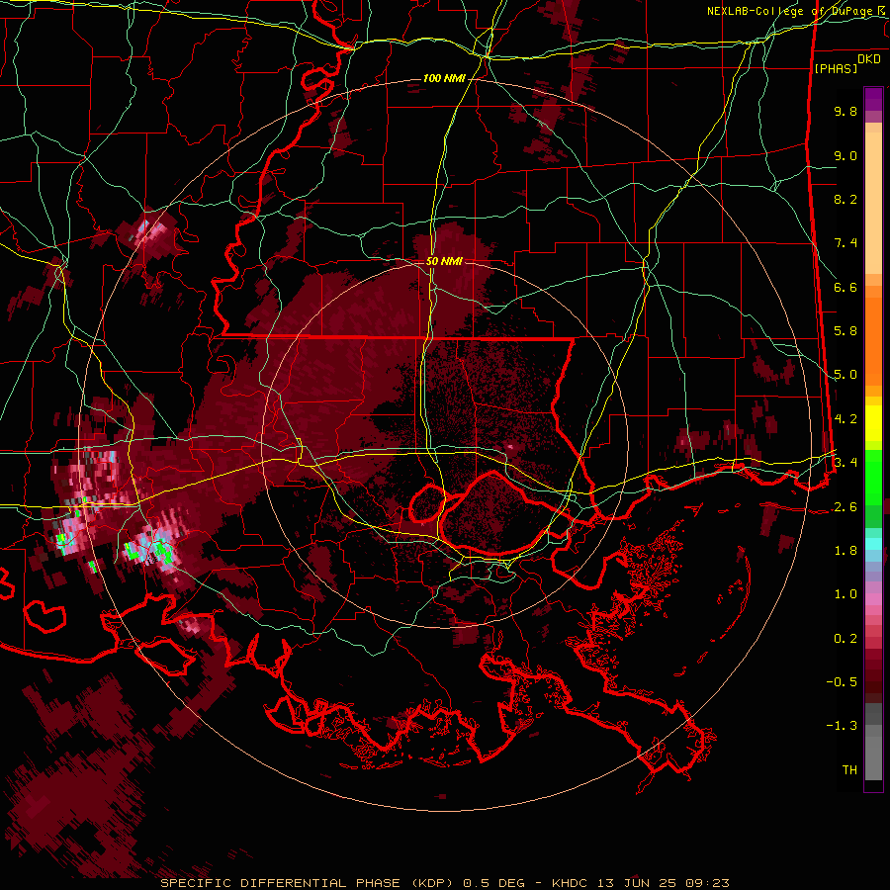Click the yellow segment of the color bar

coord(873,423)
